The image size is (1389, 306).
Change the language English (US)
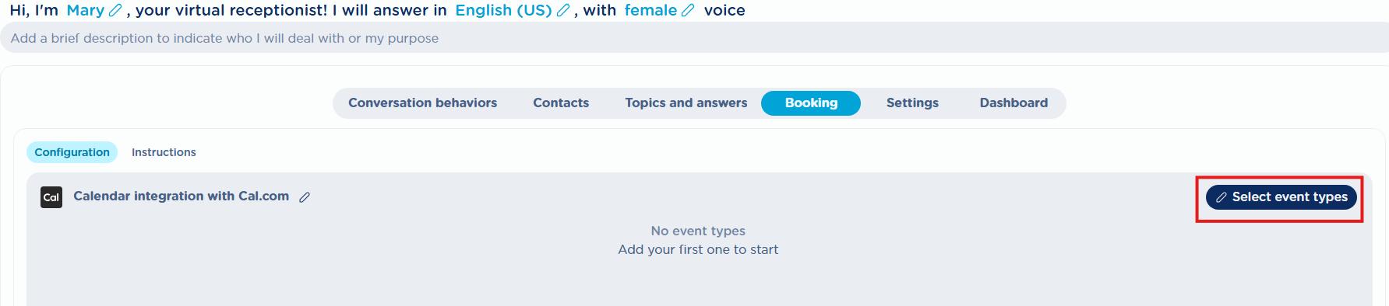(x=503, y=10)
